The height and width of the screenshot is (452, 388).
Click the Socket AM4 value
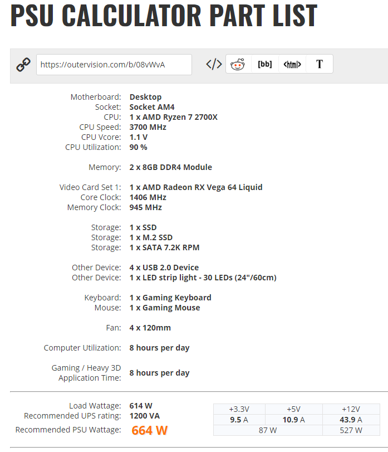[x=152, y=107]
